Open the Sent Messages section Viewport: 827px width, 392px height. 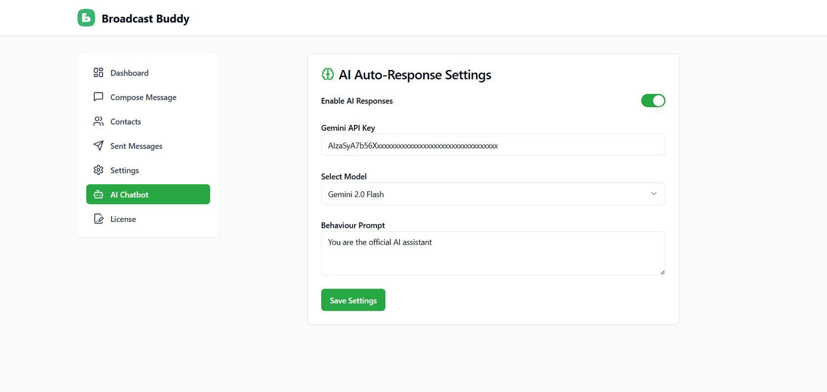click(136, 146)
